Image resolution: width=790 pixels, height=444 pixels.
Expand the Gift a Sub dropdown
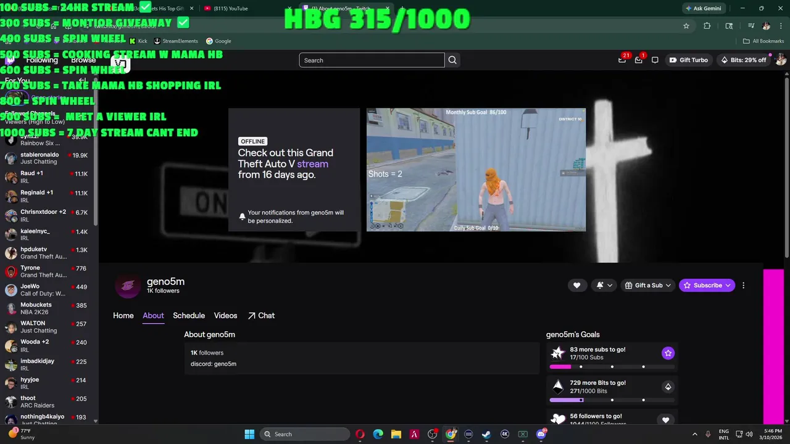click(647, 286)
